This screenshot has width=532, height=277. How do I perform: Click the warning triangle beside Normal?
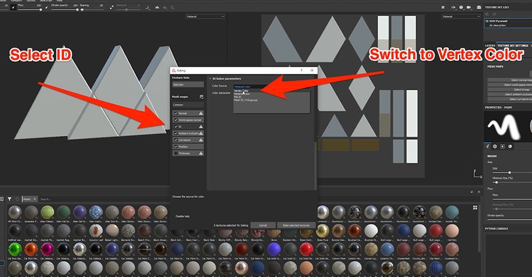(201, 113)
